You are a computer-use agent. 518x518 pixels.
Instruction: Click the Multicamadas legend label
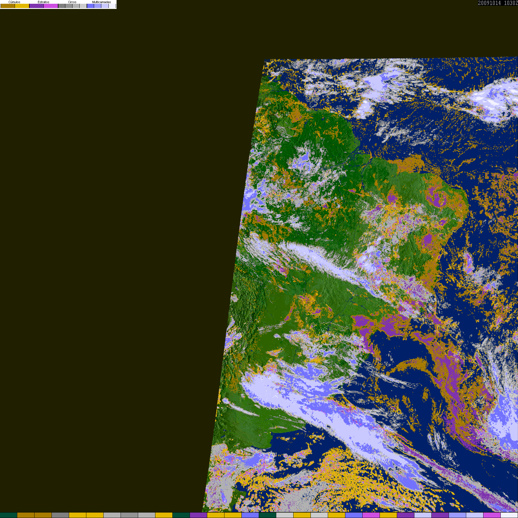[102, 2]
